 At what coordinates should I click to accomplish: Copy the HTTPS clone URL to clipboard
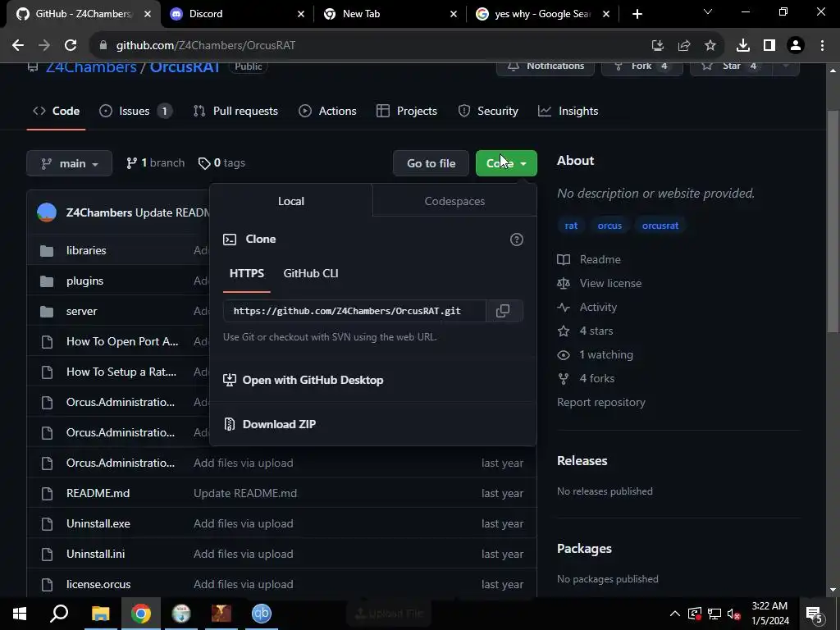tap(503, 311)
